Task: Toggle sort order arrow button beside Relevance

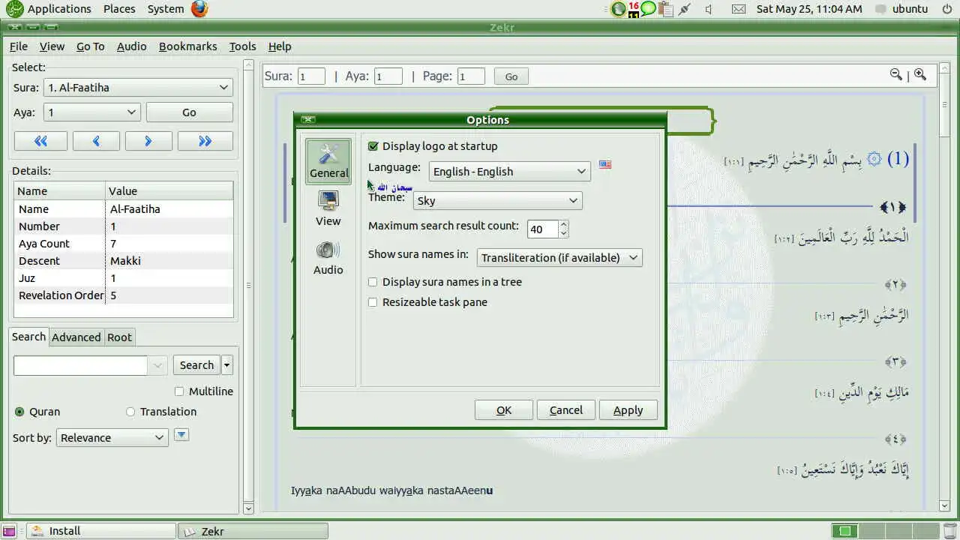Action: (181, 435)
